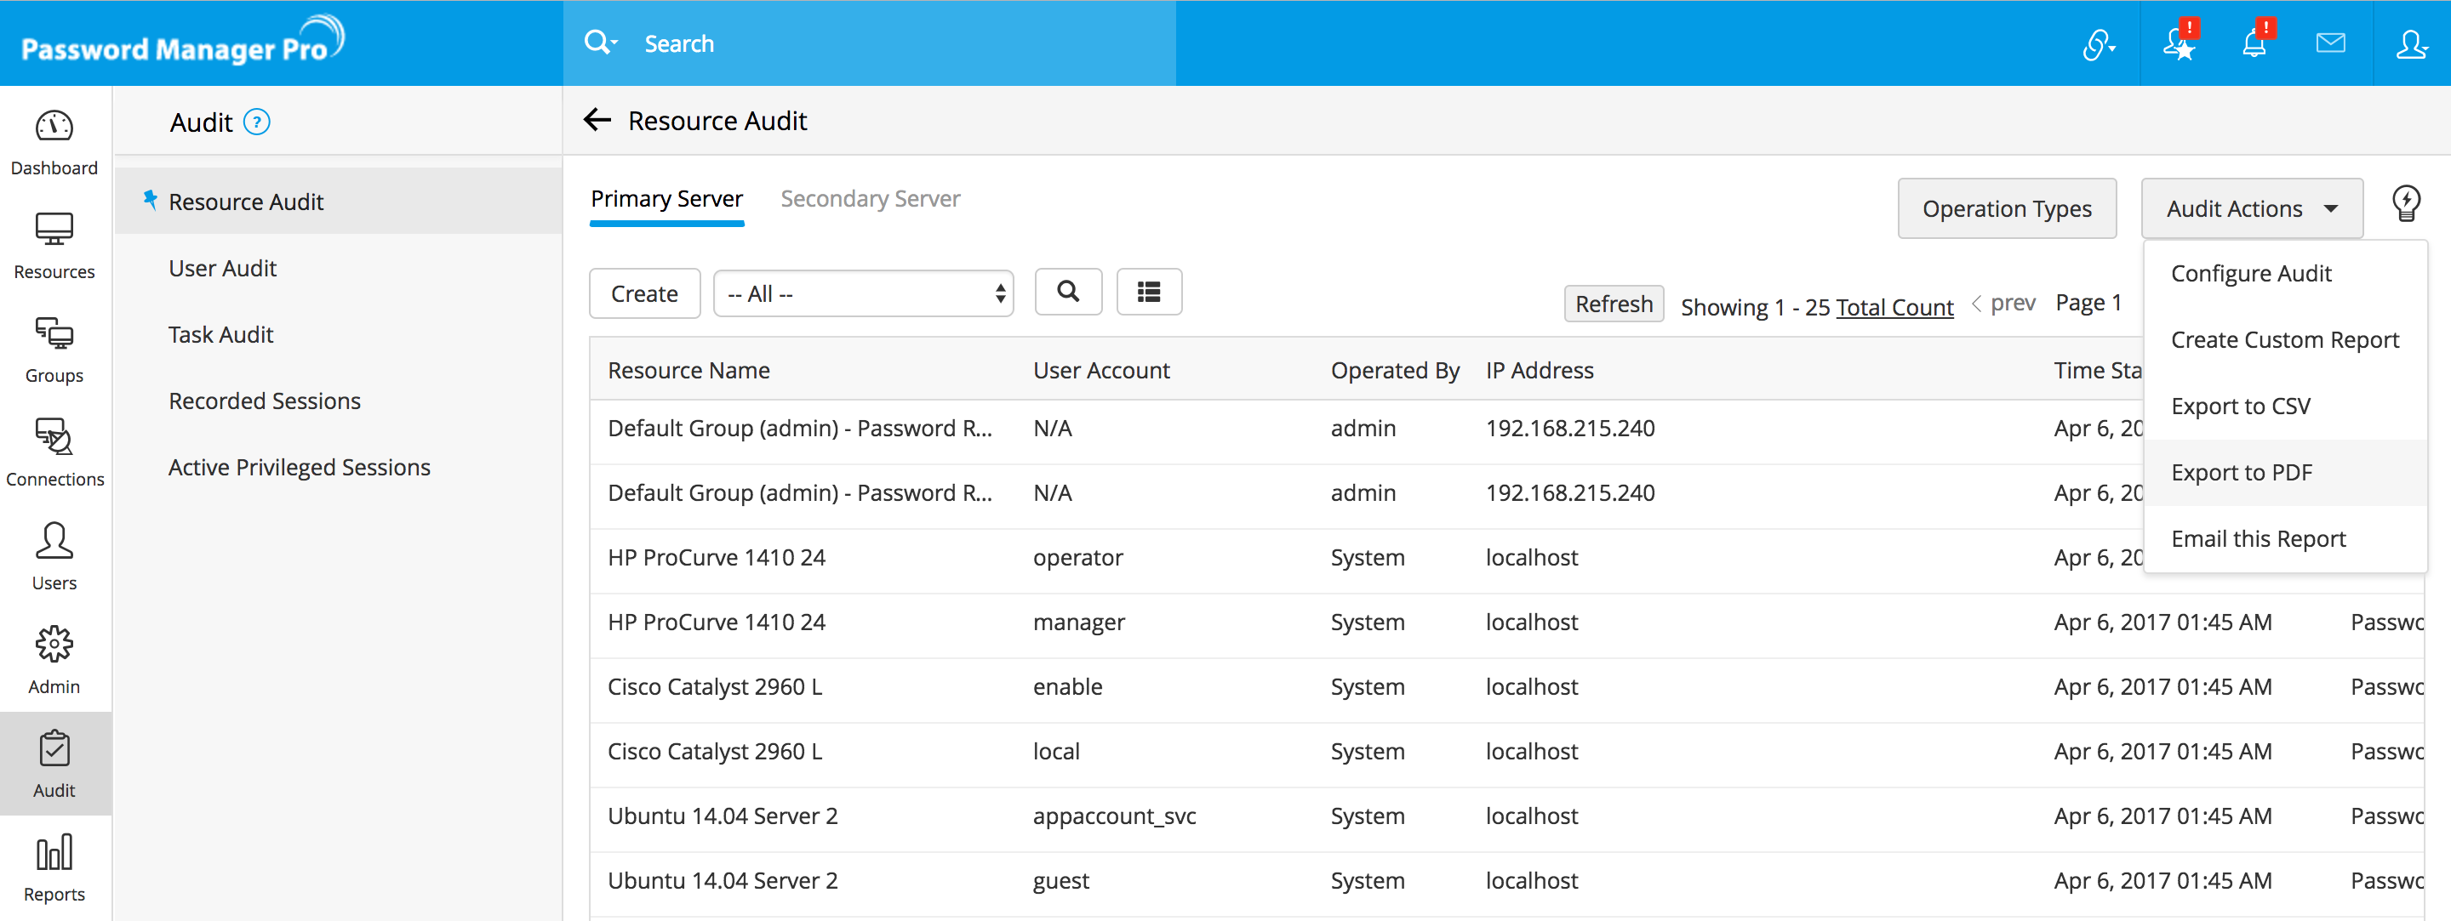
Task: Click the column chooser list icon
Action: (1148, 292)
